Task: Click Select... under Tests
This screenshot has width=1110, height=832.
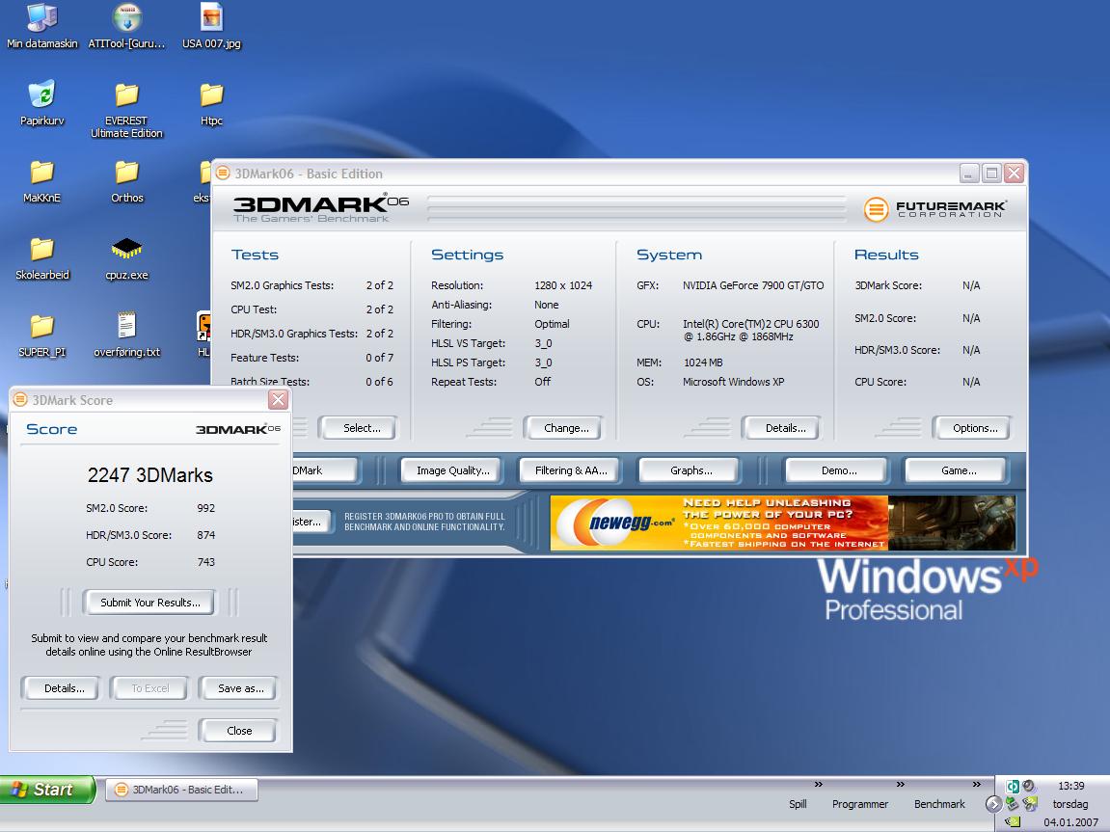Action: click(x=358, y=428)
